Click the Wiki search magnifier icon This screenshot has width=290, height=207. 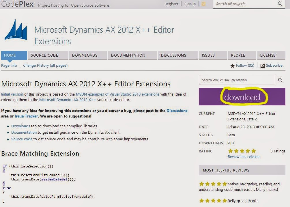[280, 80]
